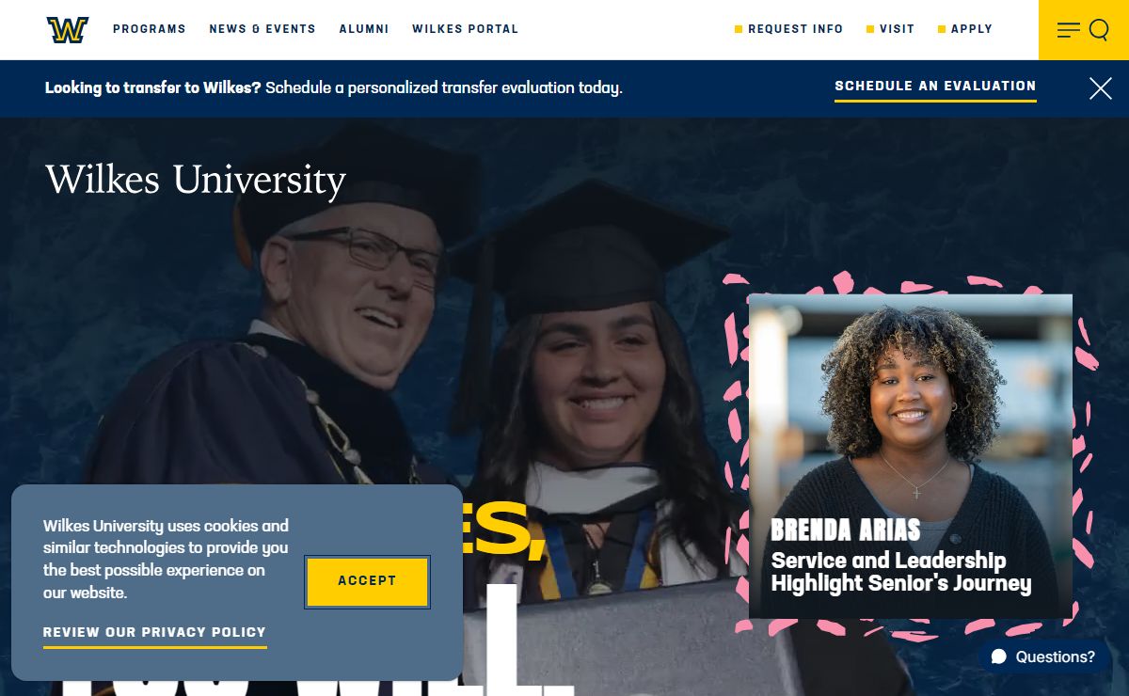Open the hamburger menu icon
Viewport: 1129px width, 696px height.
pos(1068,30)
